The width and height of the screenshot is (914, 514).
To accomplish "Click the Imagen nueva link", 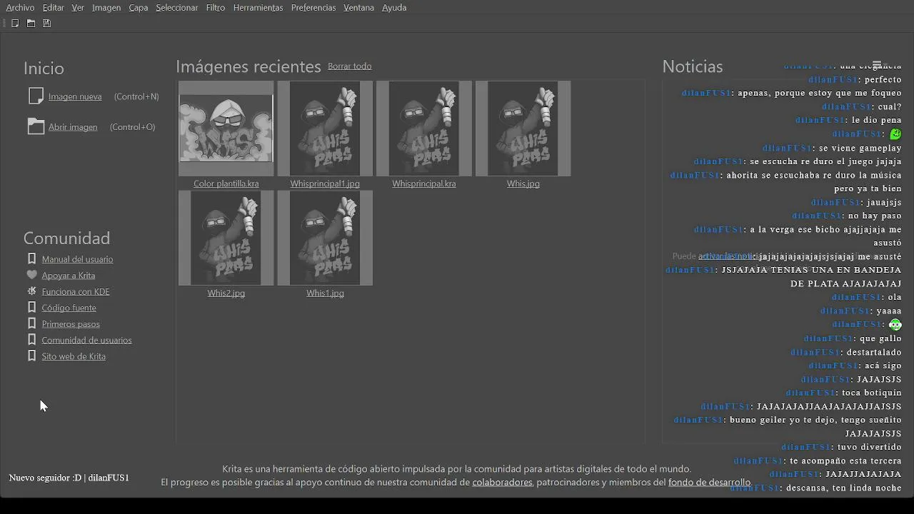I will [75, 96].
